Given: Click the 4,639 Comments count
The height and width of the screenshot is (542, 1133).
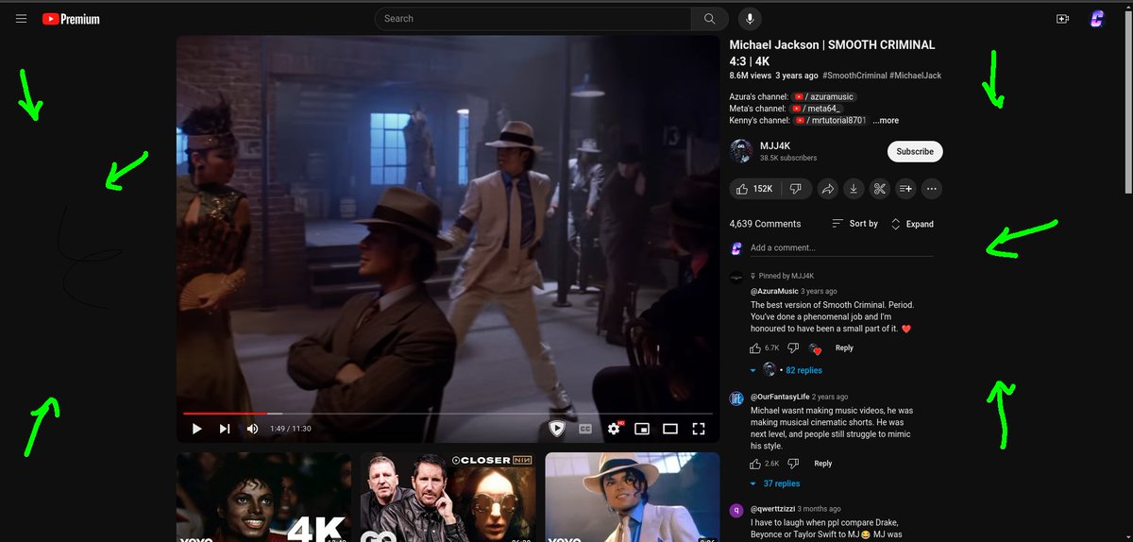Looking at the screenshot, I should (765, 224).
